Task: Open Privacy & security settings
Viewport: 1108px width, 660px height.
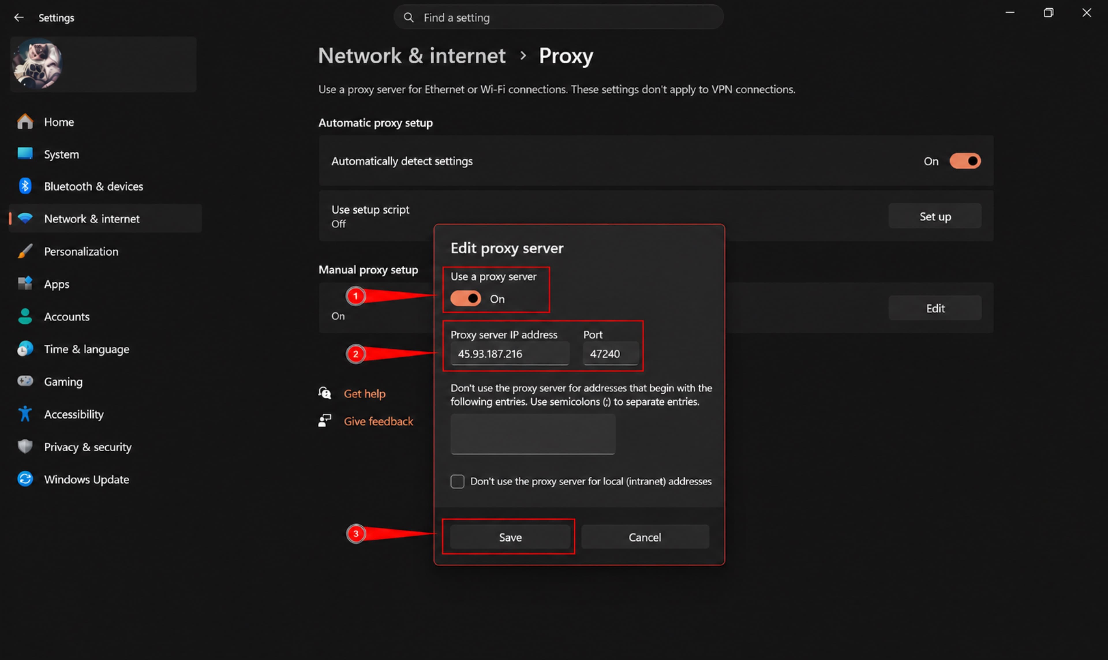Action: pyautogui.click(x=105, y=446)
